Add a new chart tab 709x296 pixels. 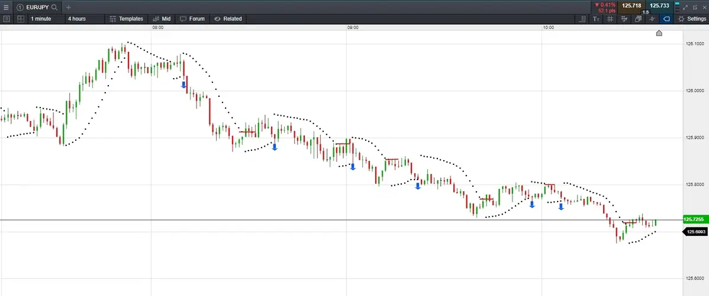(68, 7)
